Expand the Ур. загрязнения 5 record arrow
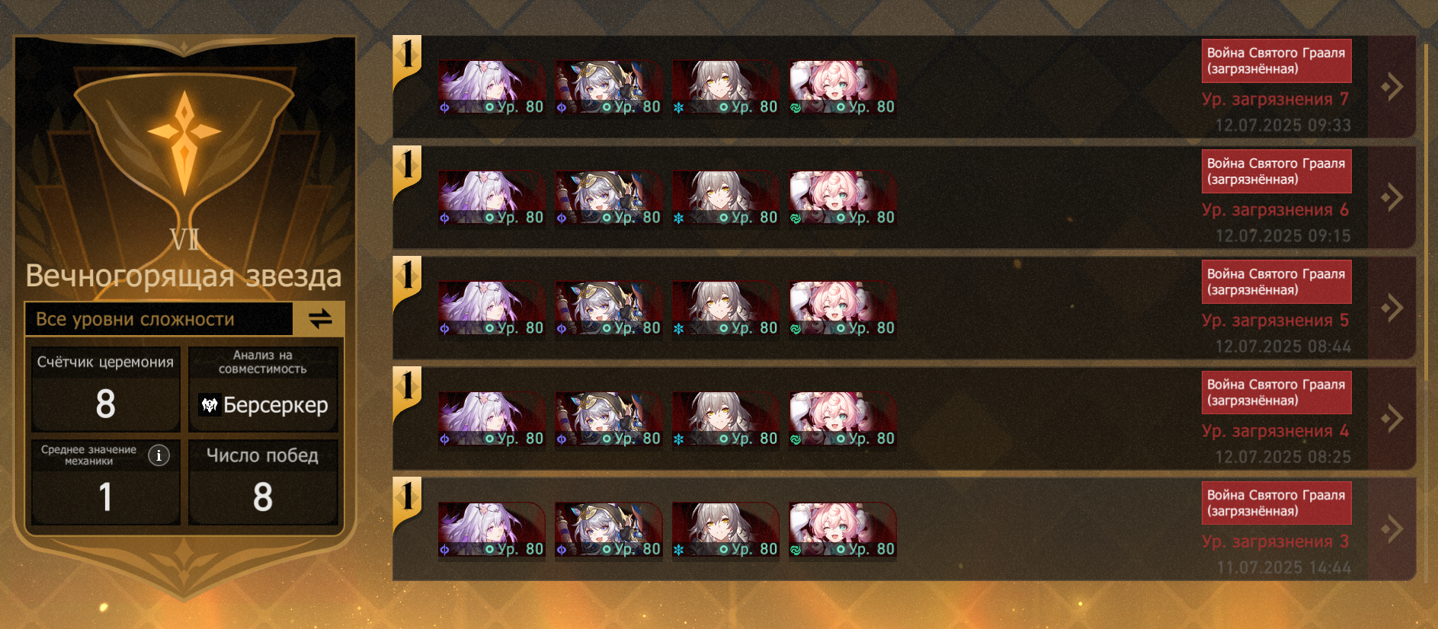 (1392, 308)
